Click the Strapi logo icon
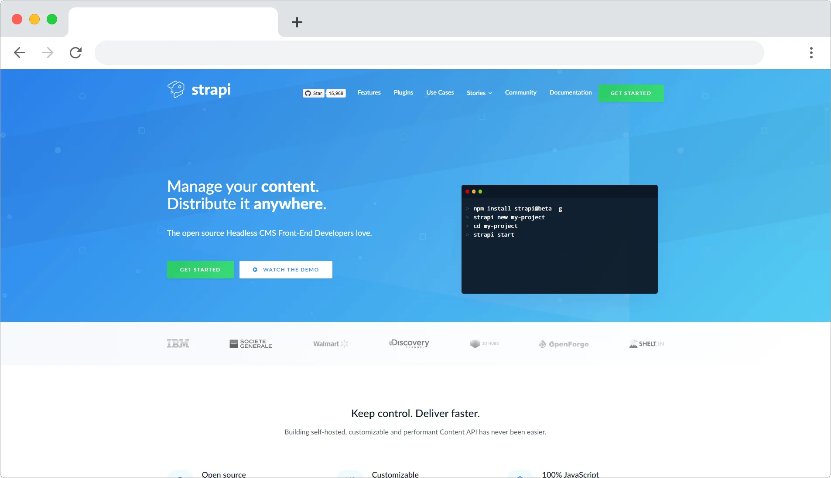Image resolution: width=831 pixels, height=478 pixels. point(176,89)
